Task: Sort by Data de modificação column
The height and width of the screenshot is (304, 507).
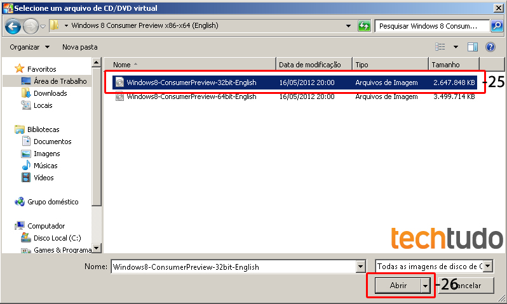Action: (x=314, y=65)
